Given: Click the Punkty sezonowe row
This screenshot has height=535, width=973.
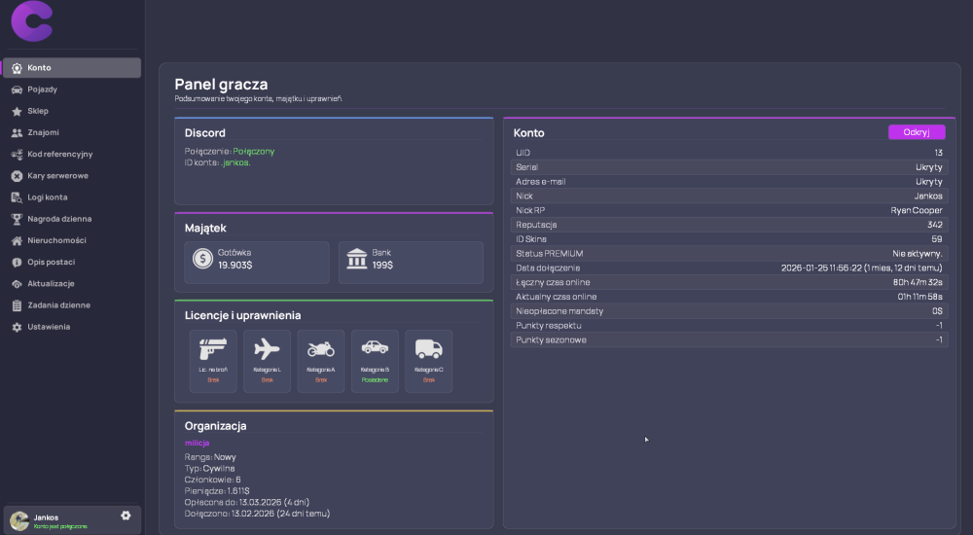Looking at the screenshot, I should pyautogui.click(x=729, y=340).
